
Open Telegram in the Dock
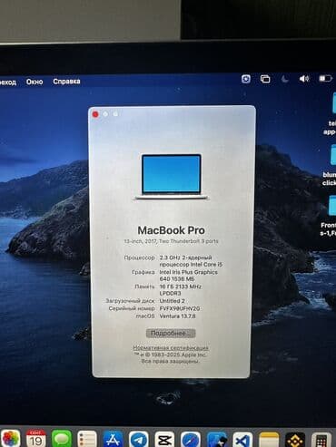pos(139,439)
